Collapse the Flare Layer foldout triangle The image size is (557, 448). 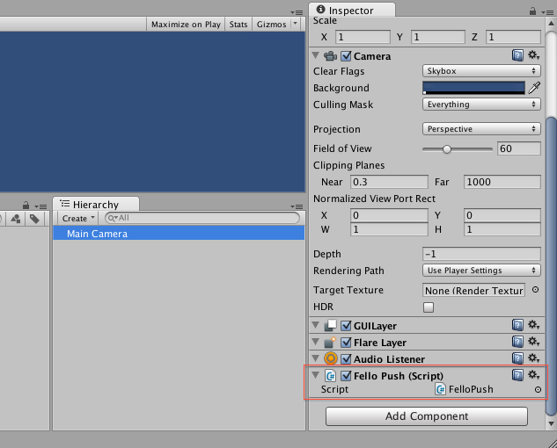[315, 342]
